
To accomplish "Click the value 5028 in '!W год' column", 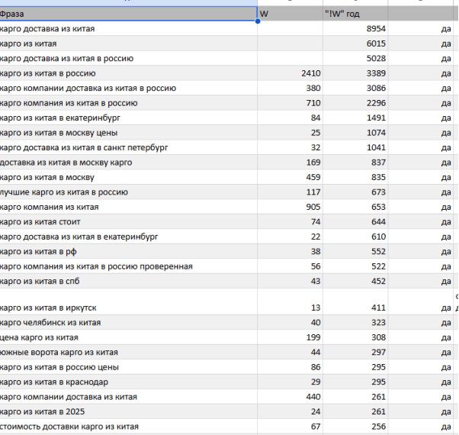I will [376, 58].
